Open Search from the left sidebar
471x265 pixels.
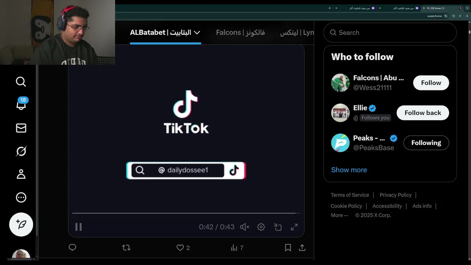tap(21, 82)
